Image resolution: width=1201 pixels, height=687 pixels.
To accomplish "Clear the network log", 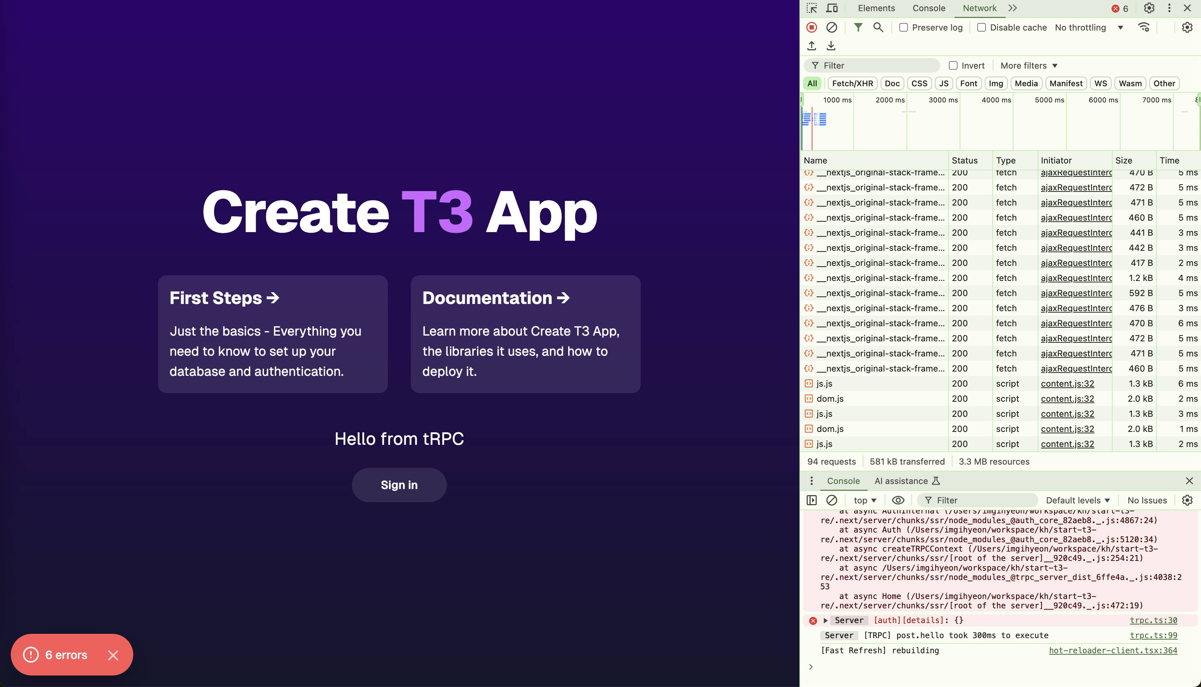I will pyautogui.click(x=832, y=27).
